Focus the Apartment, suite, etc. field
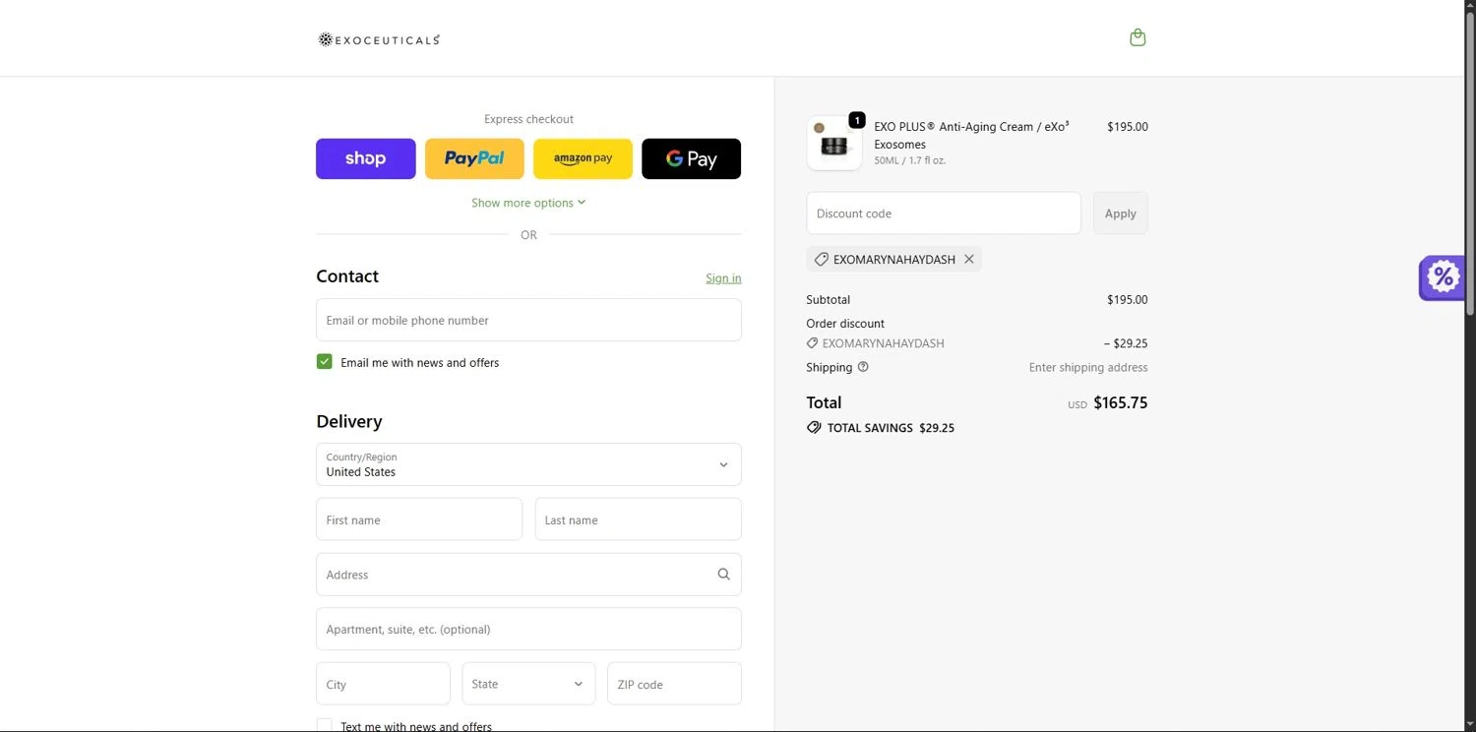The width and height of the screenshot is (1476, 732). coord(528,629)
